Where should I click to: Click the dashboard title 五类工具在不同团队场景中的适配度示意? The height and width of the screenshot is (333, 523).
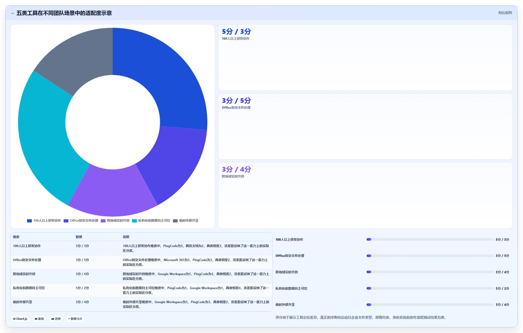[x=64, y=13]
